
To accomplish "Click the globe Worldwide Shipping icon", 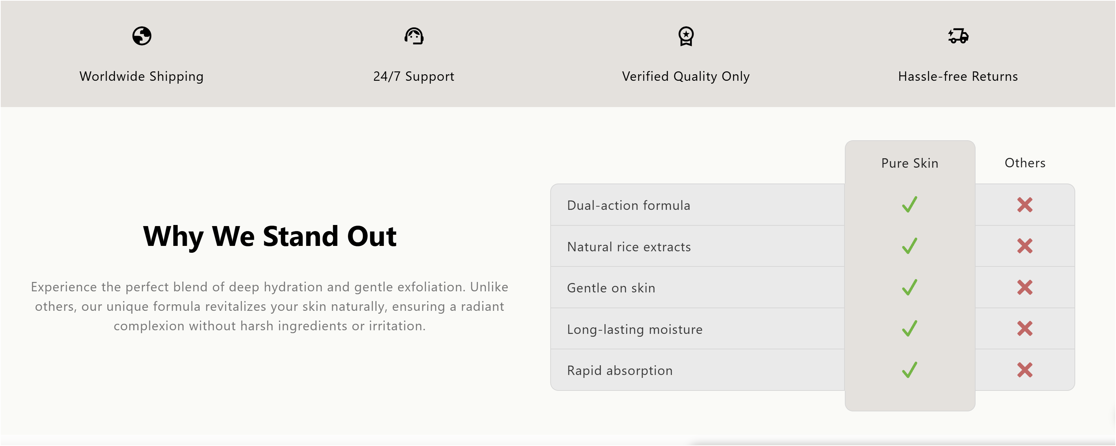I will 142,36.
